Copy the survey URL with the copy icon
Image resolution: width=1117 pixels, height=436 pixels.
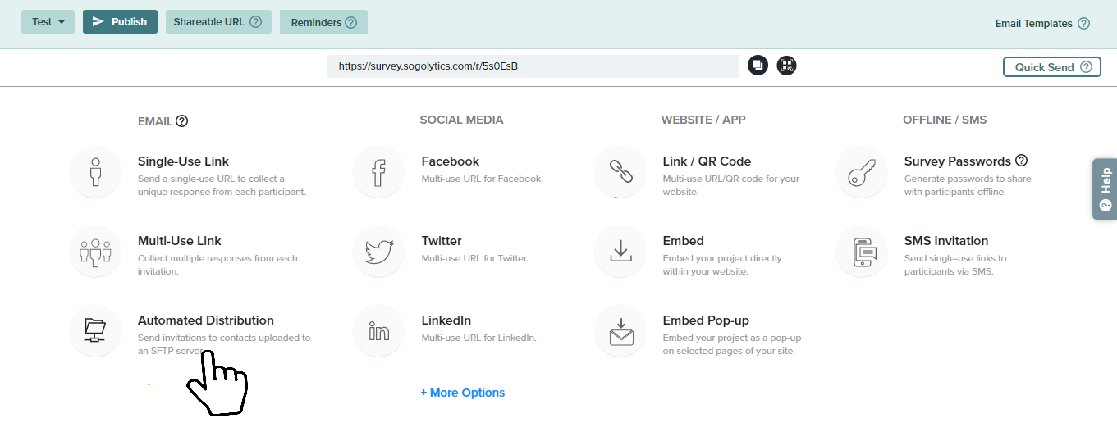758,66
